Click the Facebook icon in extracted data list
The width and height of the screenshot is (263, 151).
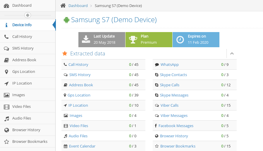pos(156,126)
